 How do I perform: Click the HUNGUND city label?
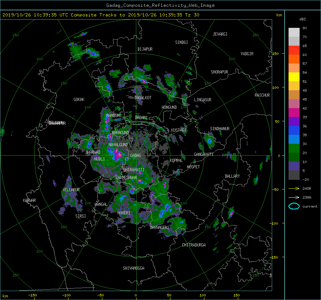coord(169,107)
